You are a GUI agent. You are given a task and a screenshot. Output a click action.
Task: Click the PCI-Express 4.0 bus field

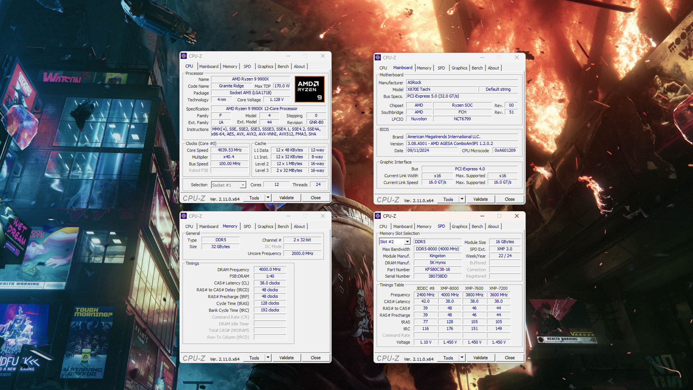pyautogui.click(x=470, y=169)
